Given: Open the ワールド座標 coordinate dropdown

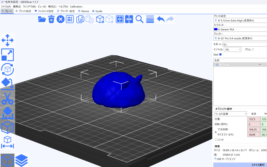Looking at the screenshot, I should [231, 114].
